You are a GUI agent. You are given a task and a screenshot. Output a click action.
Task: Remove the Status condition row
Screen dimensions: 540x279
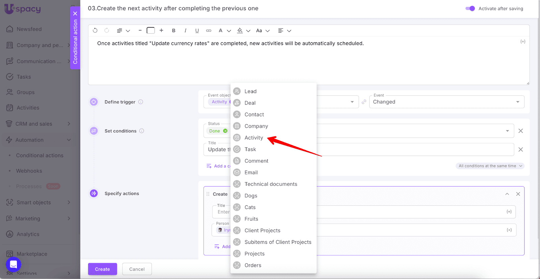(521, 131)
